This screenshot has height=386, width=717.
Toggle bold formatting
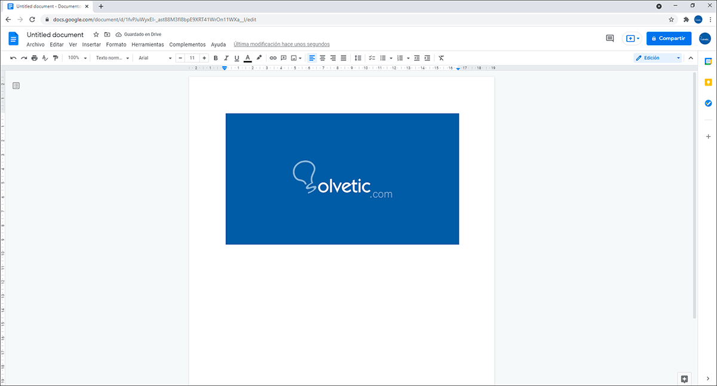coord(216,58)
